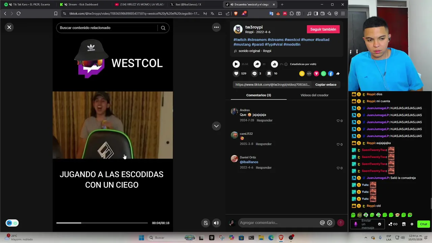Click the red post comment arrow
The image size is (432, 243).
tap(341, 223)
